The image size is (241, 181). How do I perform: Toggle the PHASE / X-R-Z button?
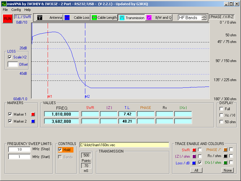pos(222,17)
